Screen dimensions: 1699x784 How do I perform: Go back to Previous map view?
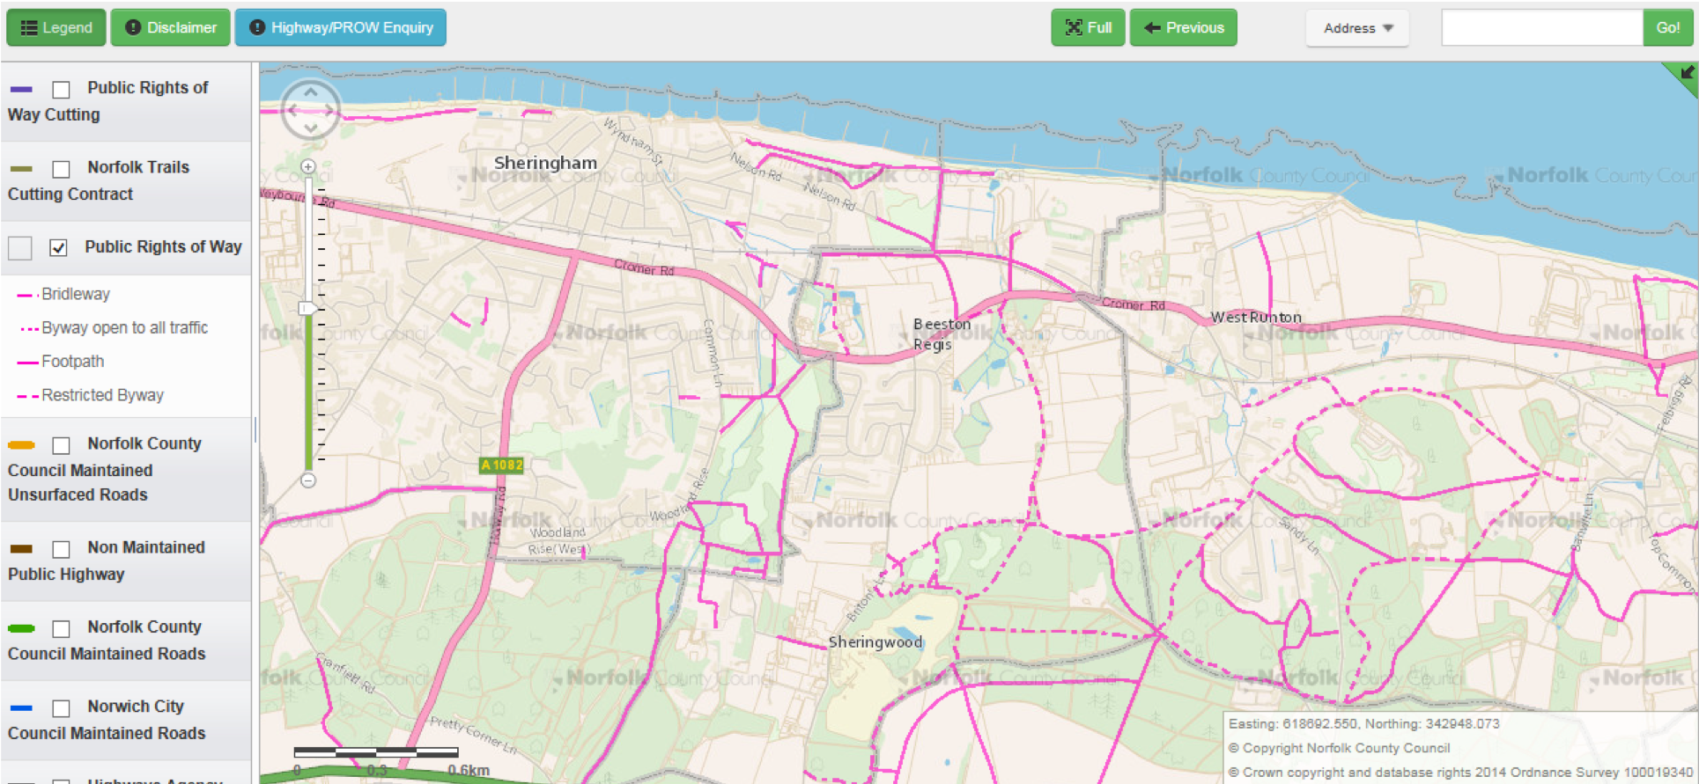(1184, 27)
